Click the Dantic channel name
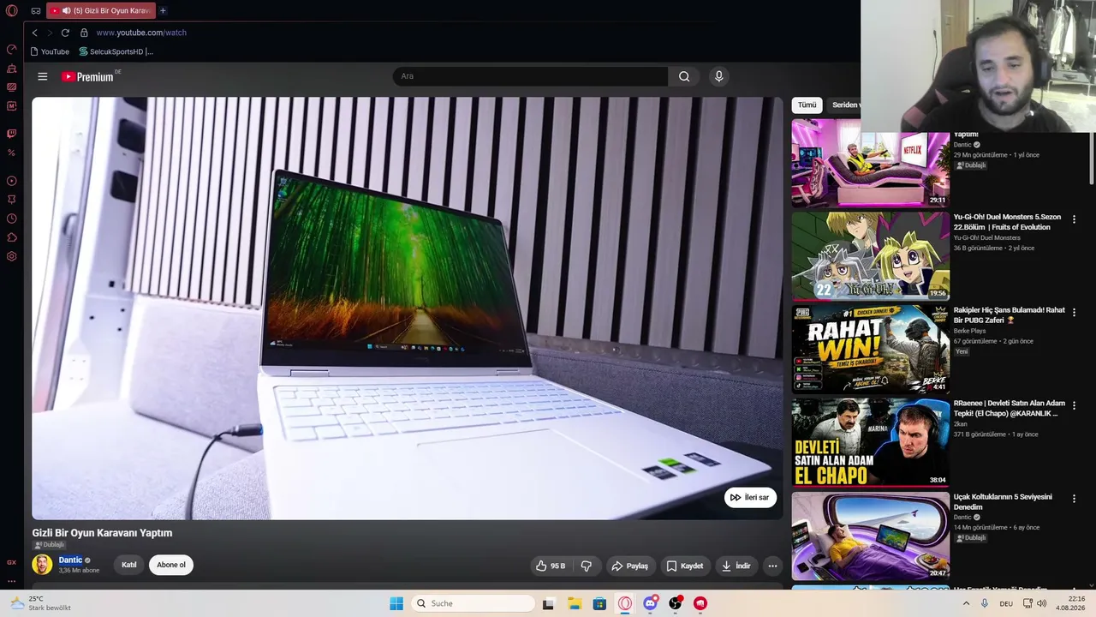The width and height of the screenshot is (1096, 617). click(70, 560)
